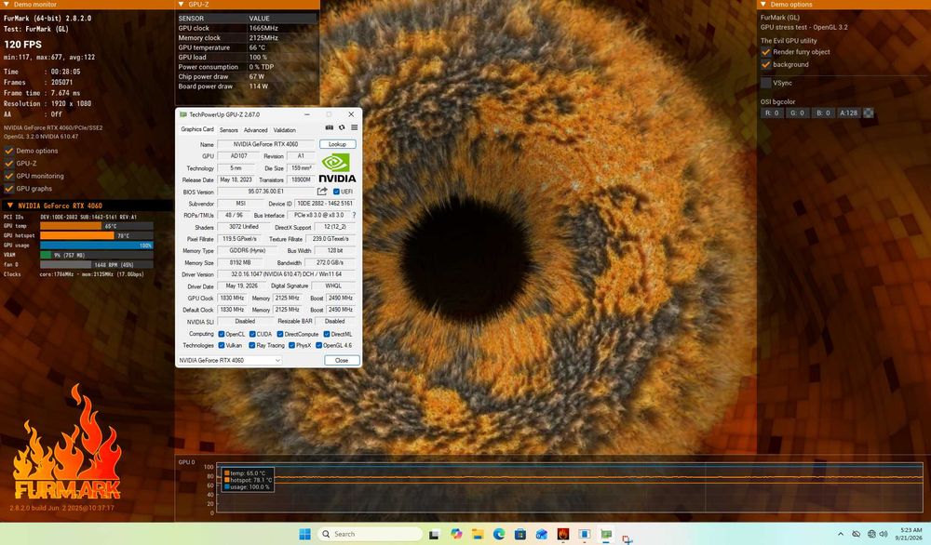This screenshot has height=545, width=931.
Task: Open the Windows Start menu
Action: point(304,534)
